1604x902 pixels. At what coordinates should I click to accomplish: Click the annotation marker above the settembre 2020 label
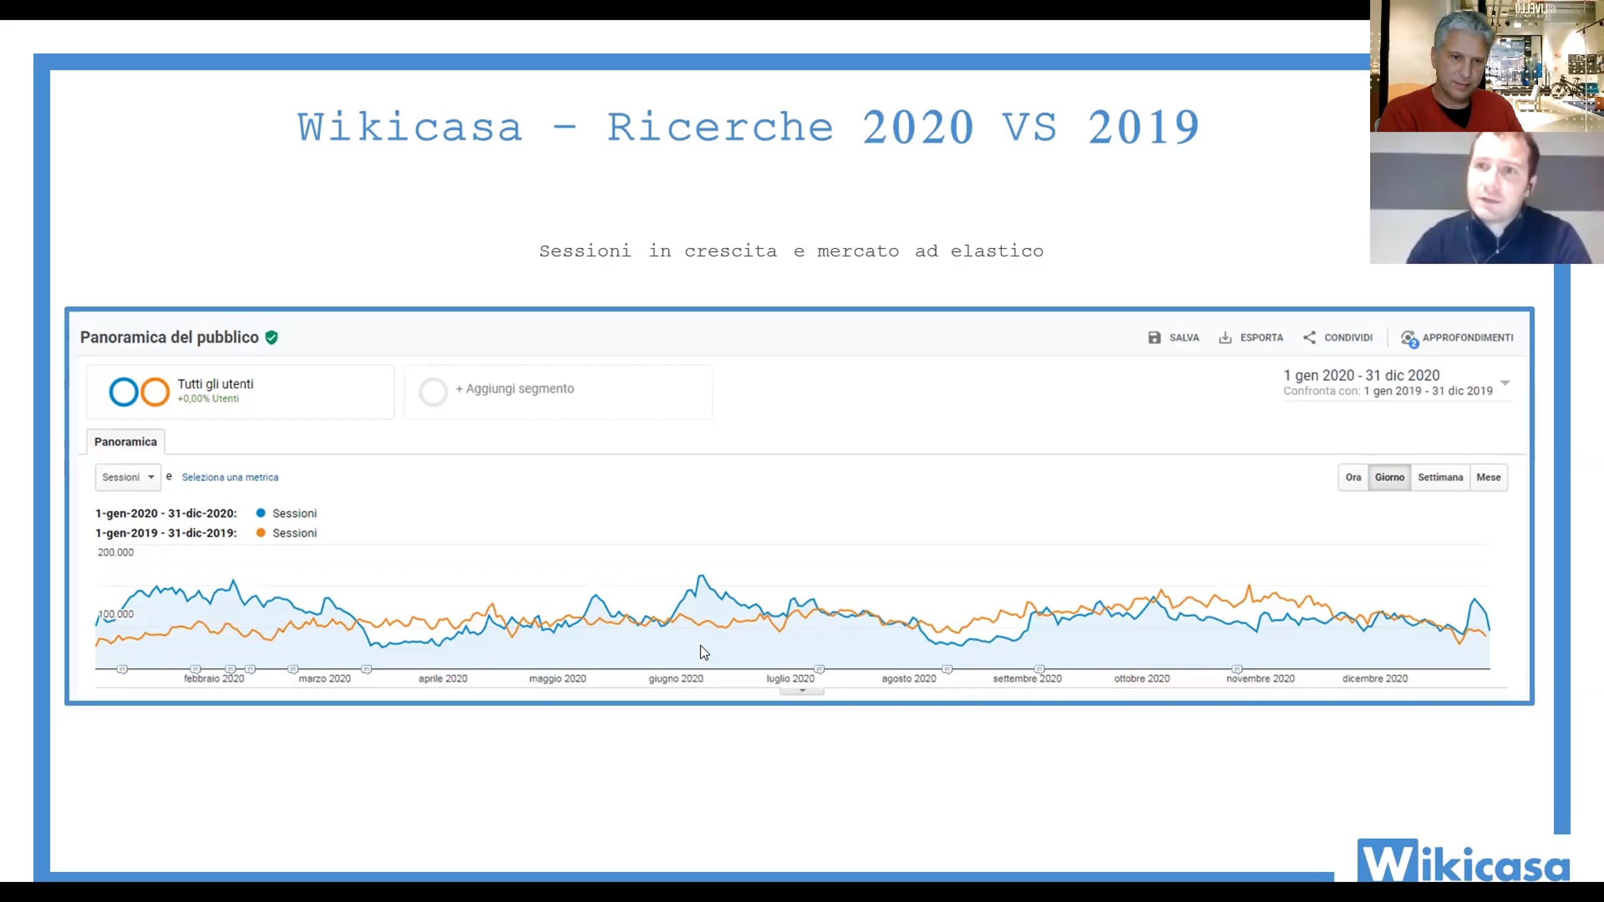pos(1039,669)
